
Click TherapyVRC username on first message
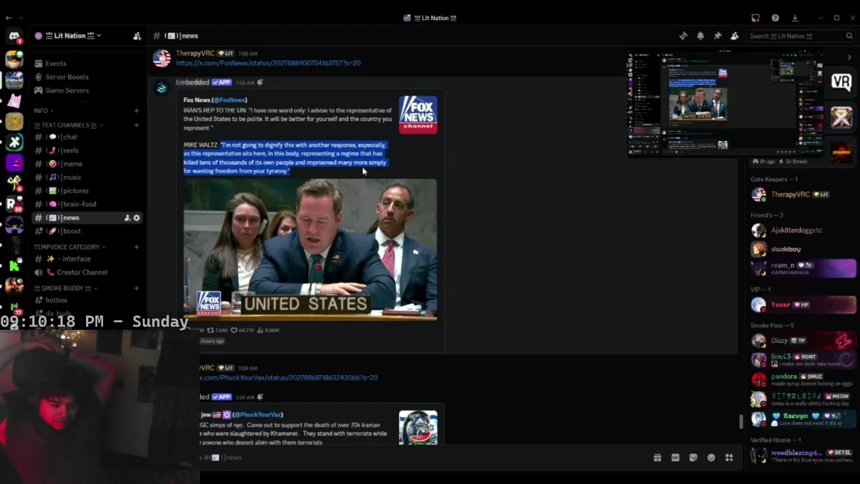(195, 53)
